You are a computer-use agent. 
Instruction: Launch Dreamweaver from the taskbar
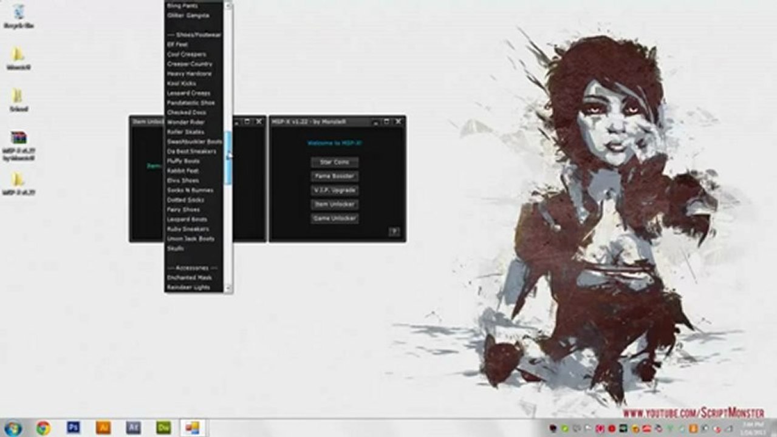click(x=163, y=427)
